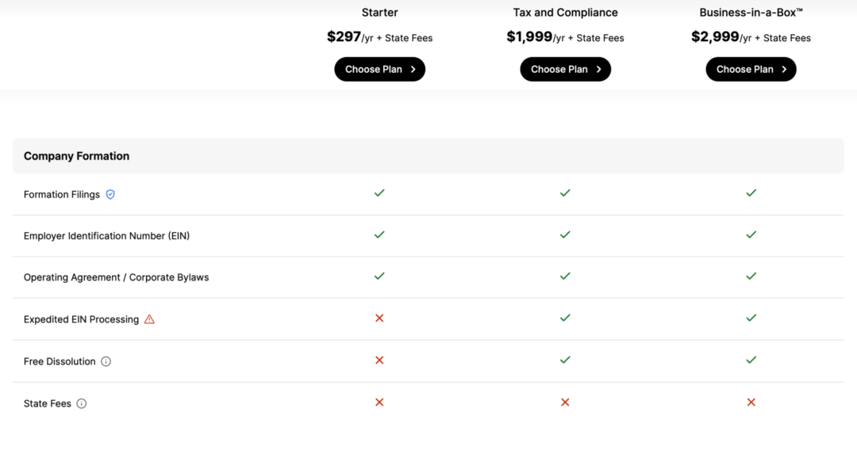Click the shield icon beside Formation Filings
857x450 pixels.
(x=110, y=194)
